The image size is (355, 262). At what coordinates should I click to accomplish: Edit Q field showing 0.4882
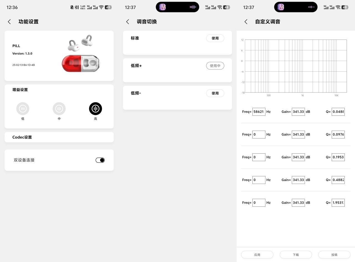[x=338, y=180]
